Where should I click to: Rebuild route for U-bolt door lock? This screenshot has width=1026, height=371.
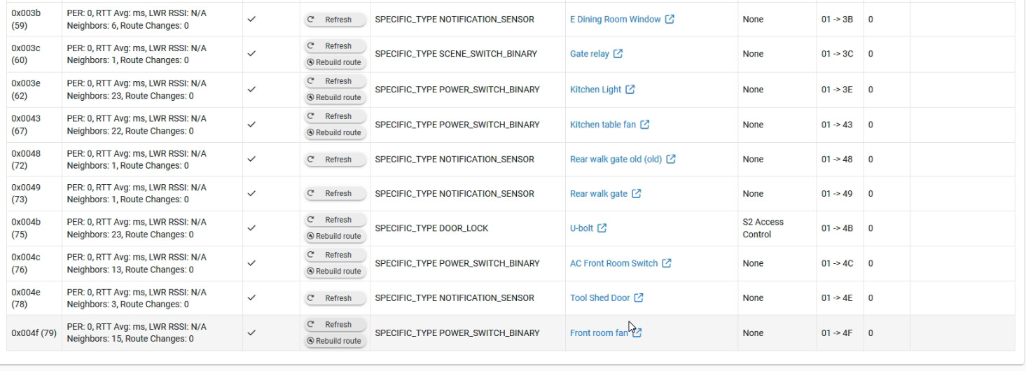[x=335, y=236]
